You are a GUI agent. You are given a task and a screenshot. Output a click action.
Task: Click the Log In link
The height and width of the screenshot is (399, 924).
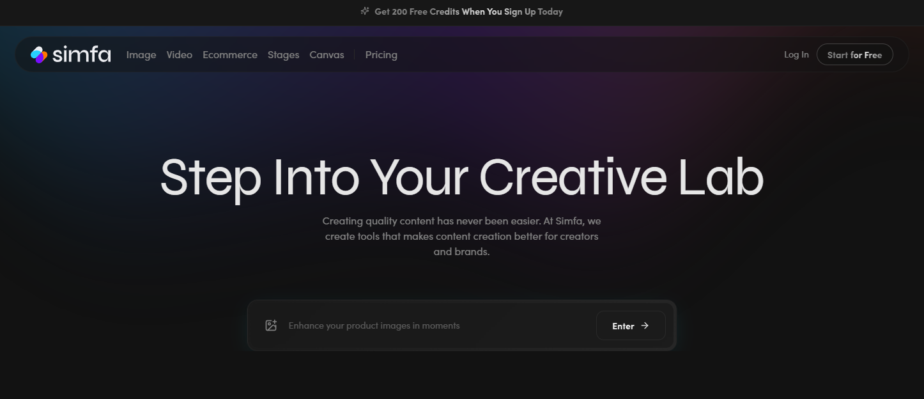pyautogui.click(x=796, y=55)
